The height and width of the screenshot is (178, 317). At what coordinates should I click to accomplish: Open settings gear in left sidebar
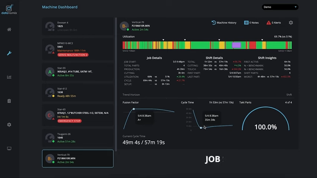9,125
